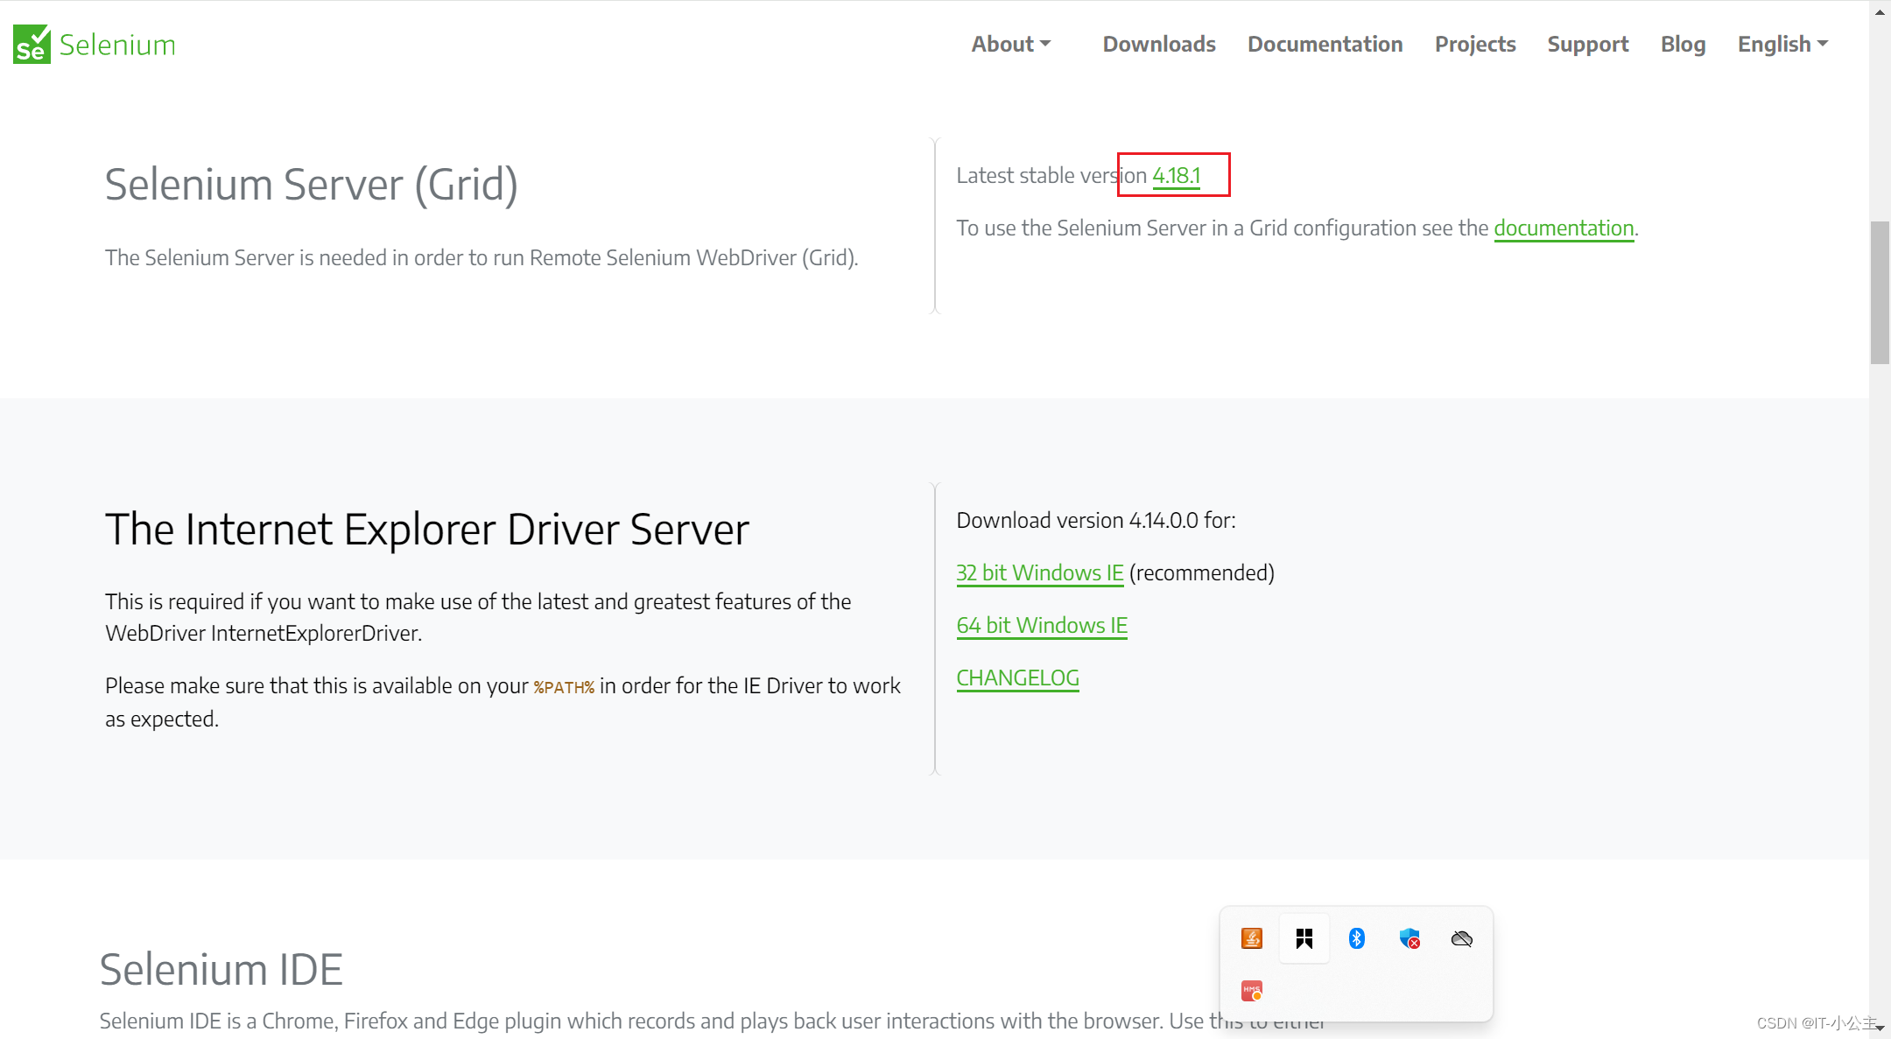Image resolution: width=1891 pixels, height=1039 pixels.
Task: Click the %PATH% code text
Action: coord(564,687)
